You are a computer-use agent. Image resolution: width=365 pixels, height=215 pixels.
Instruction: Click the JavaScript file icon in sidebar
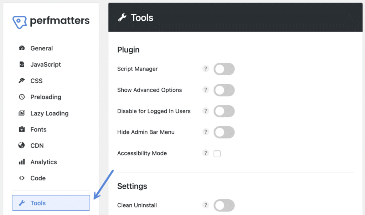[22, 65]
